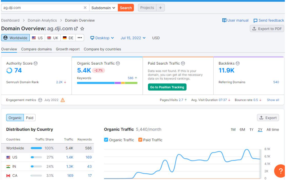Click the India flag icon in the table
This screenshot has width=286, height=185.
8,166
